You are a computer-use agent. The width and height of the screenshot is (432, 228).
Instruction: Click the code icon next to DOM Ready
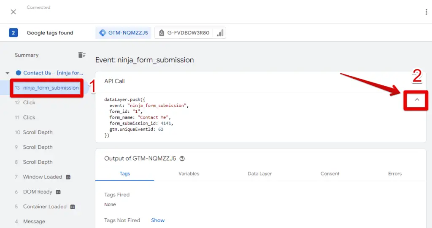58,192
